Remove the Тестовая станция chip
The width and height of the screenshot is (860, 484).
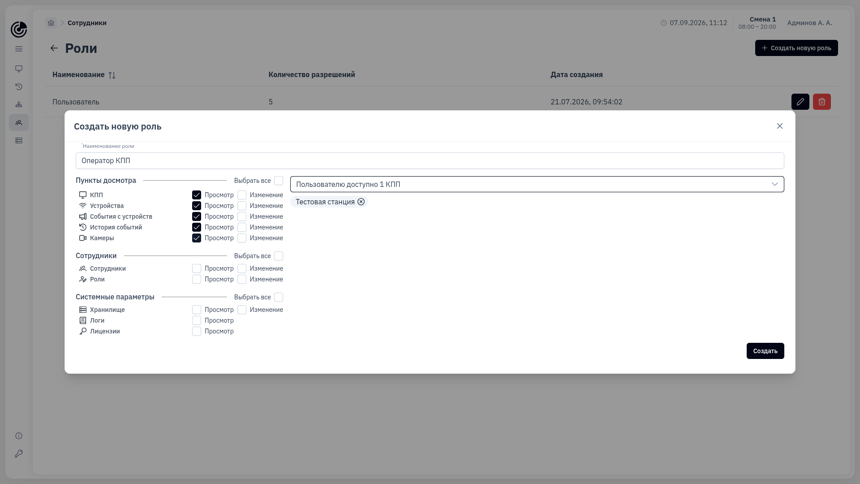(361, 202)
